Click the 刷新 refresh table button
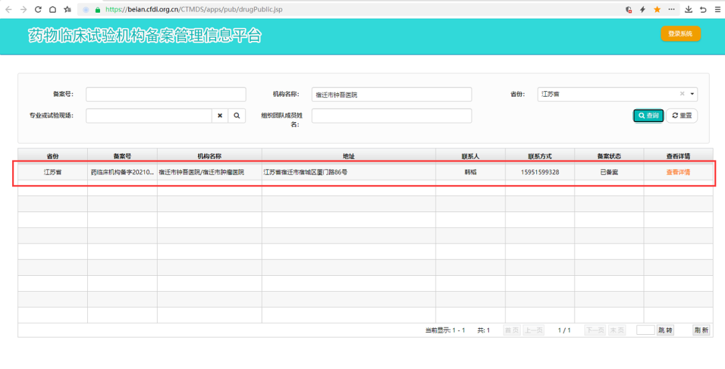 point(701,330)
